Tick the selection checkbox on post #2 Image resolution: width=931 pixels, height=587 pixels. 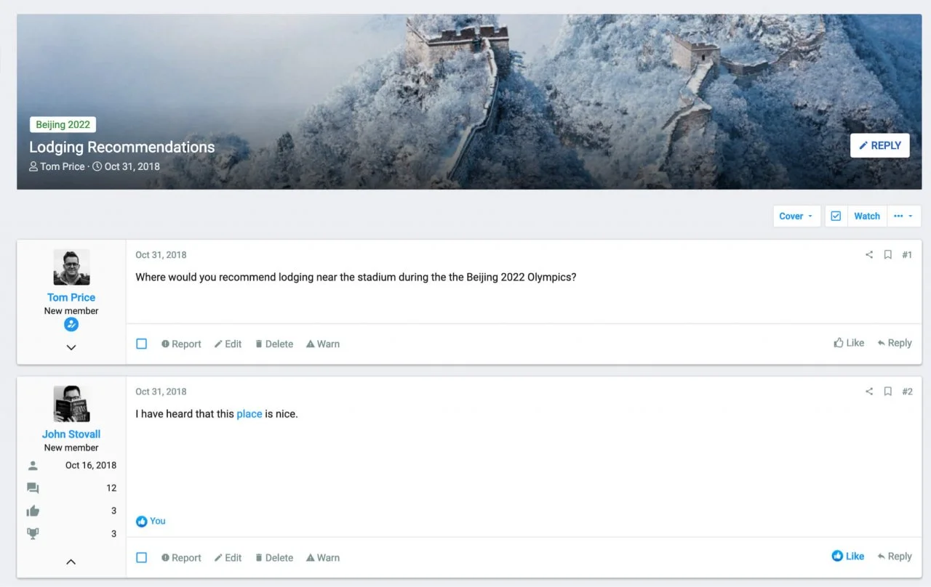click(x=142, y=557)
